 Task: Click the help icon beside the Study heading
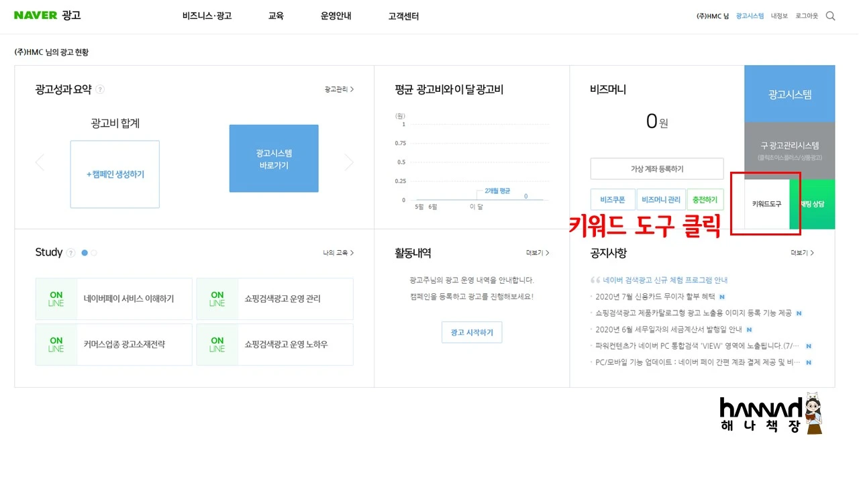coord(70,253)
